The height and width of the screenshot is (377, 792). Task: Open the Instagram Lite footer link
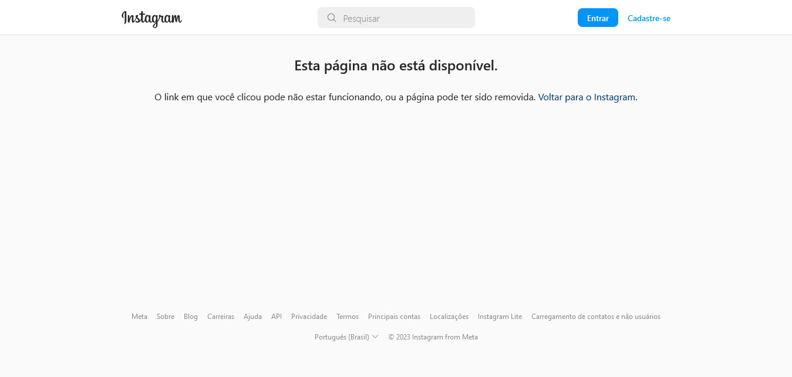pos(500,317)
